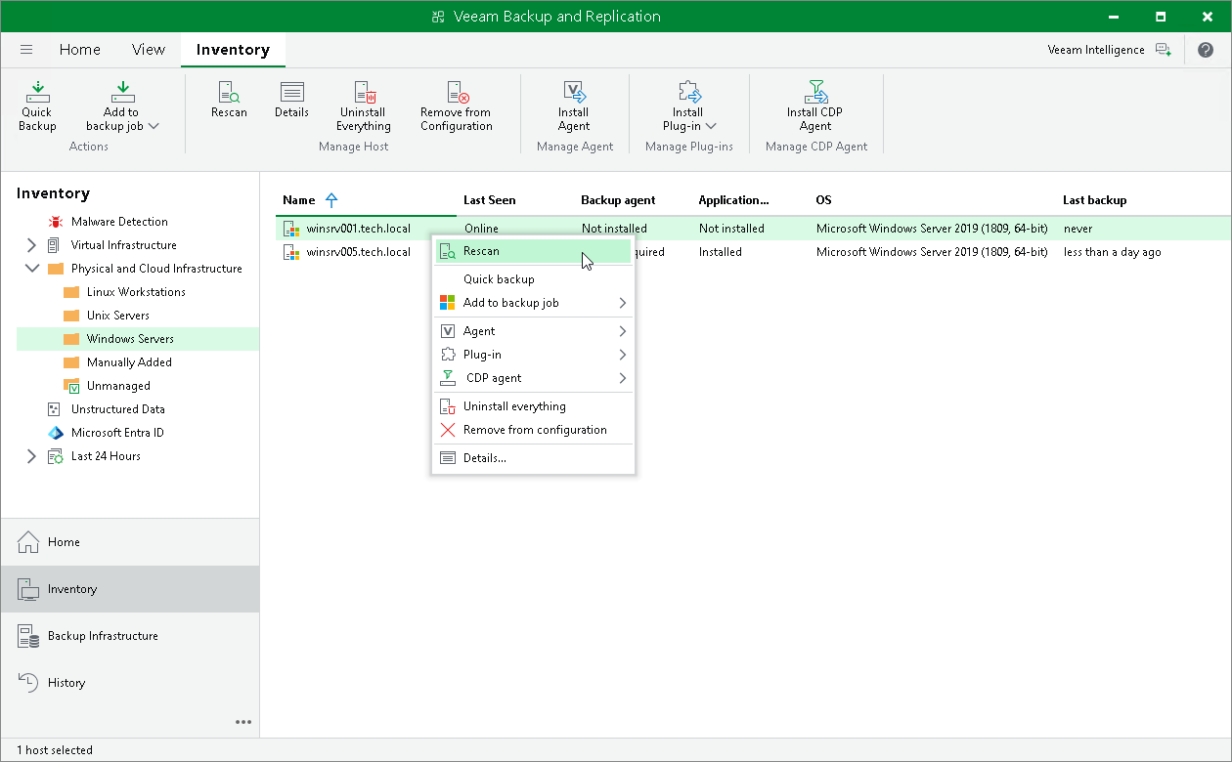Viewport: 1232px width, 762px height.
Task: Select Microsoft Entra ID node
Action: coord(117,433)
